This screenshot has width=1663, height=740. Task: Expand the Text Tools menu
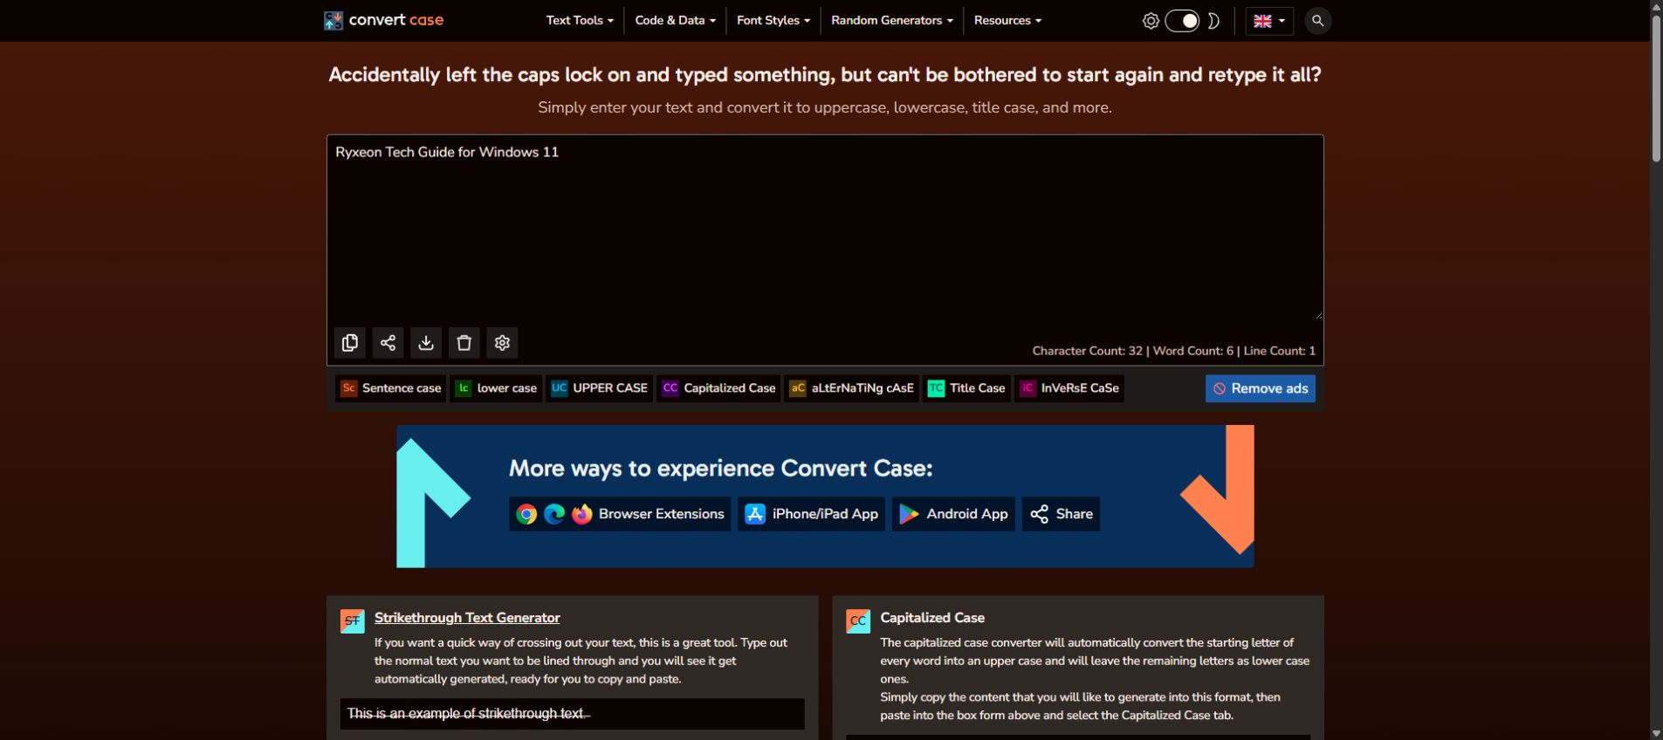(x=580, y=20)
